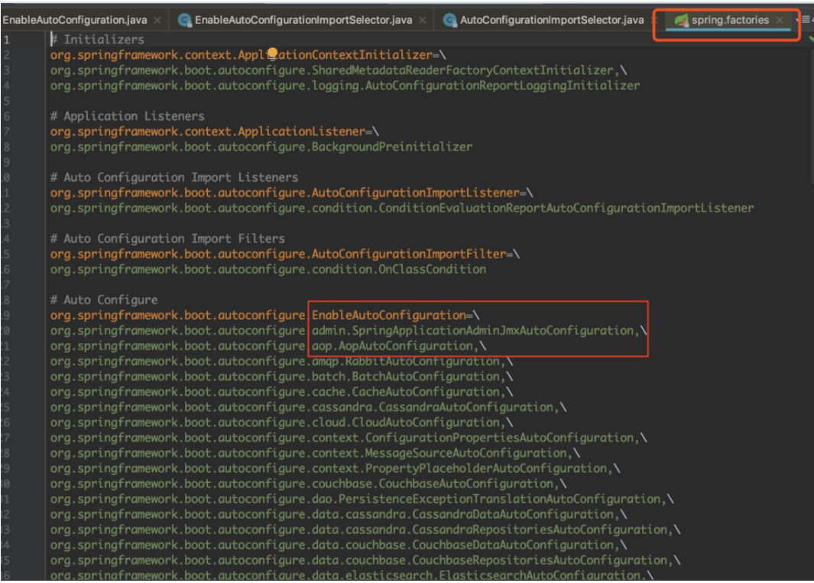Click ConfigurationPropertiesAutoConfiguration line
The height and width of the screenshot is (583, 814).
tap(349, 438)
